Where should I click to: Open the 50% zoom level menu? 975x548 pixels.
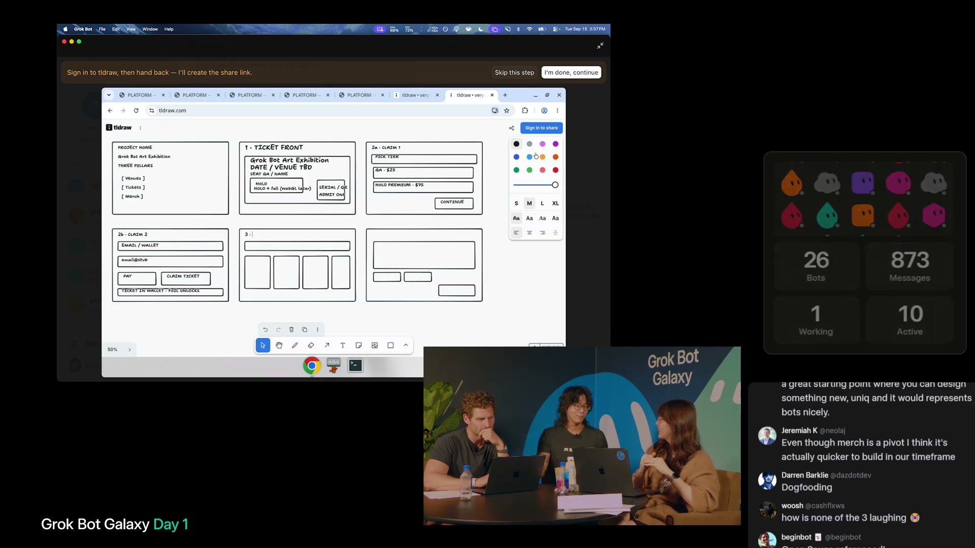(113, 350)
